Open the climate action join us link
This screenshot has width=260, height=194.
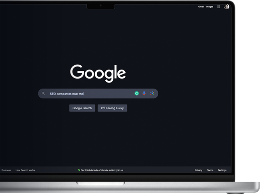coord(102,170)
